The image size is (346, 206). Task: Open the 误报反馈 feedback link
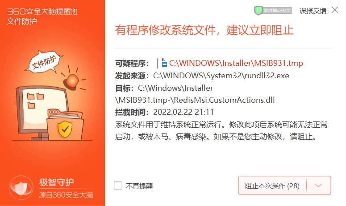pos(313,11)
